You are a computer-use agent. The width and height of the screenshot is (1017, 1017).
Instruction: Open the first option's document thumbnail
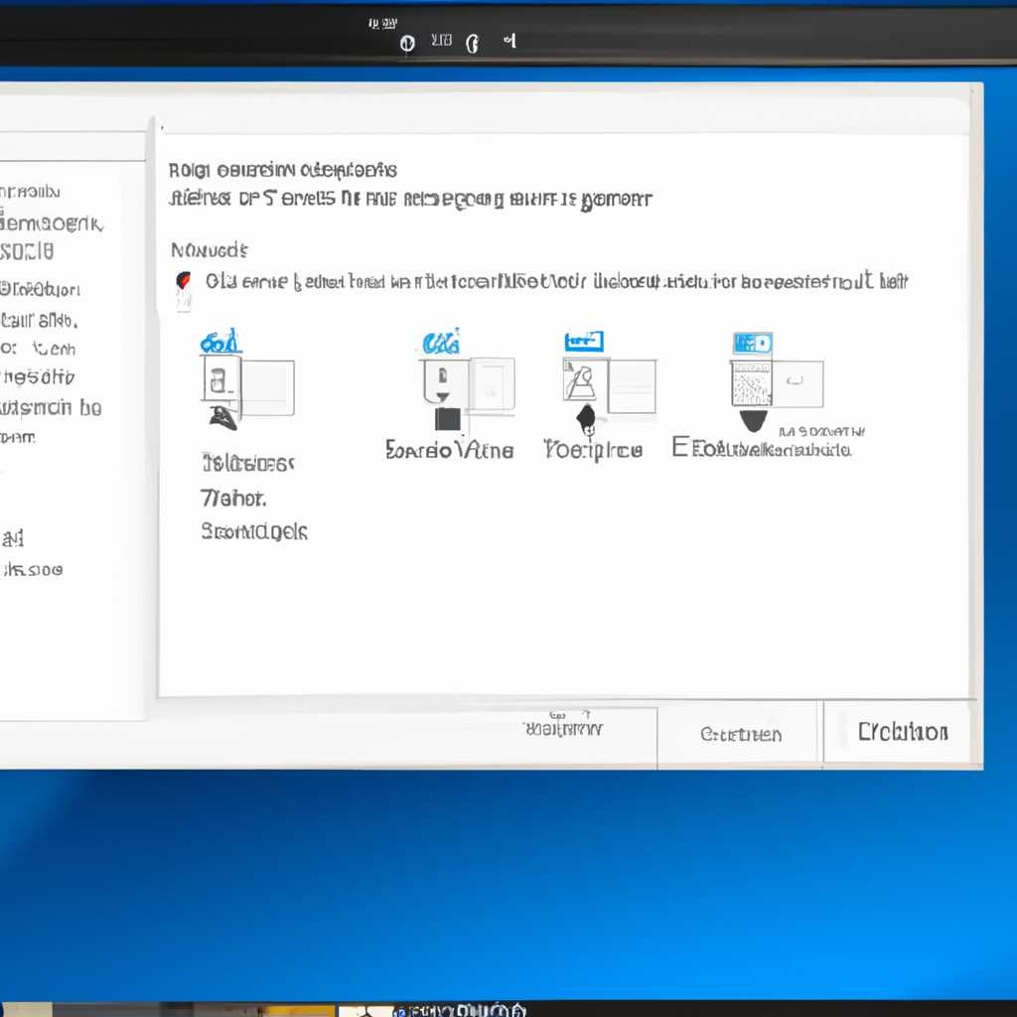247,386
